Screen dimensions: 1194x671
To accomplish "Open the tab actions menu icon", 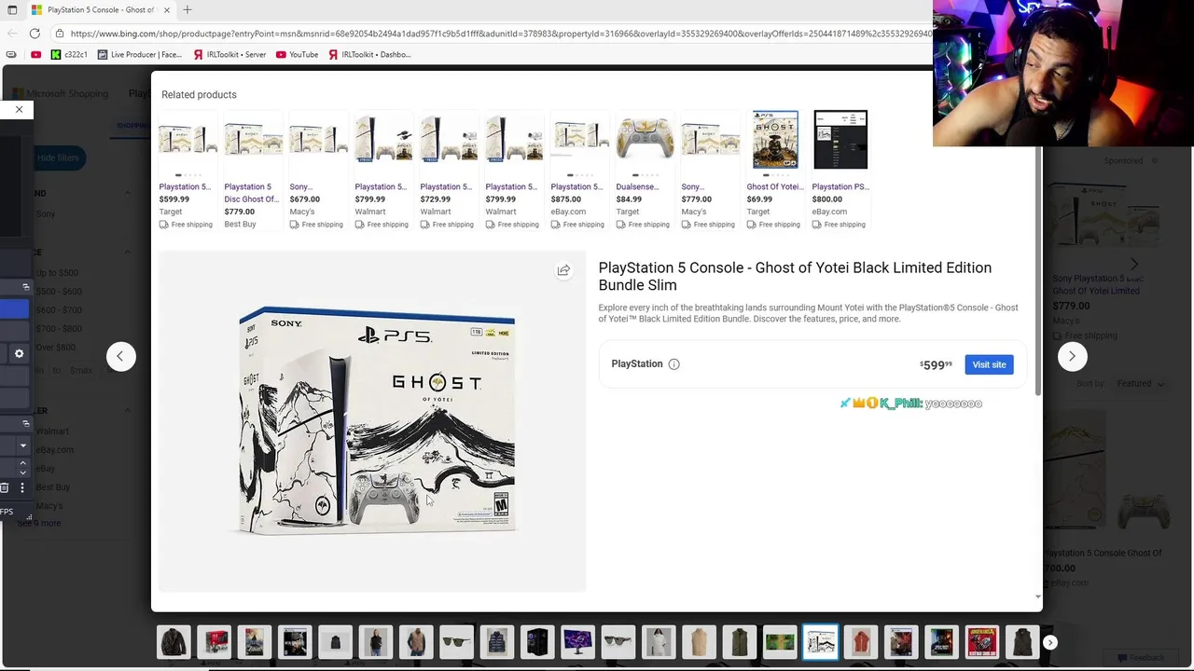I will 12,9.
